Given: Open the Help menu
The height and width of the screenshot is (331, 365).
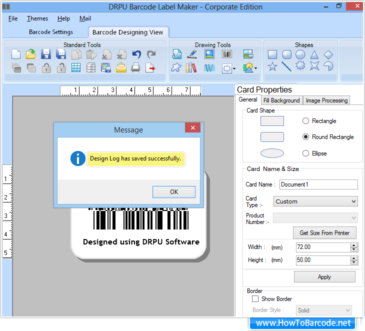Looking at the screenshot, I should tap(63, 18).
